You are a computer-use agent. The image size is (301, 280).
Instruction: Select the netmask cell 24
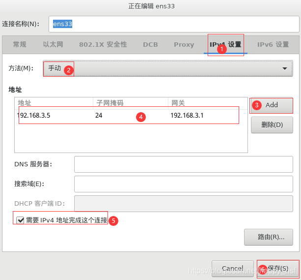point(99,116)
